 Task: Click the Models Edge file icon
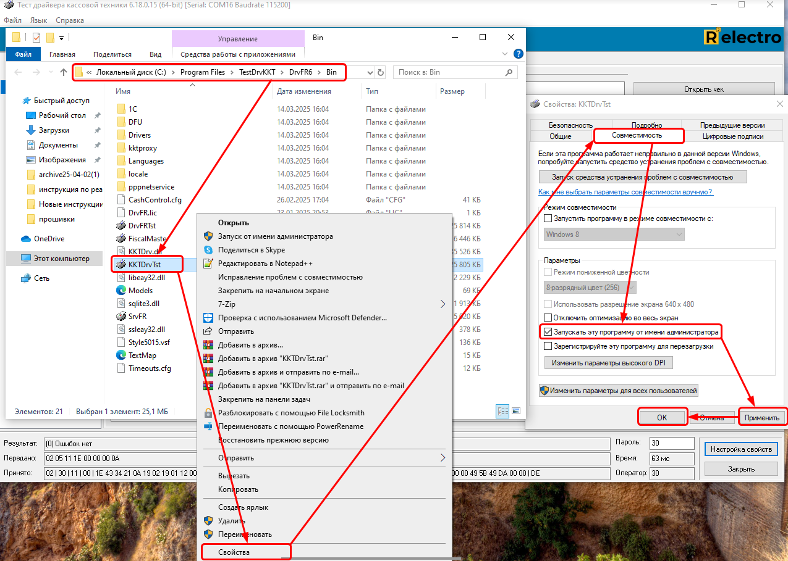121,290
